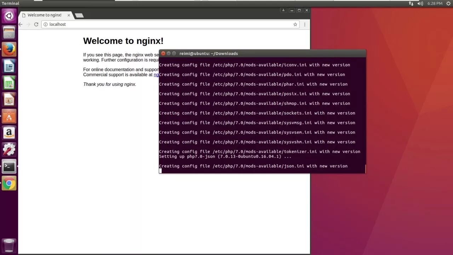Click the terminal scrollbar handle
453x255 pixels.
[365, 169]
